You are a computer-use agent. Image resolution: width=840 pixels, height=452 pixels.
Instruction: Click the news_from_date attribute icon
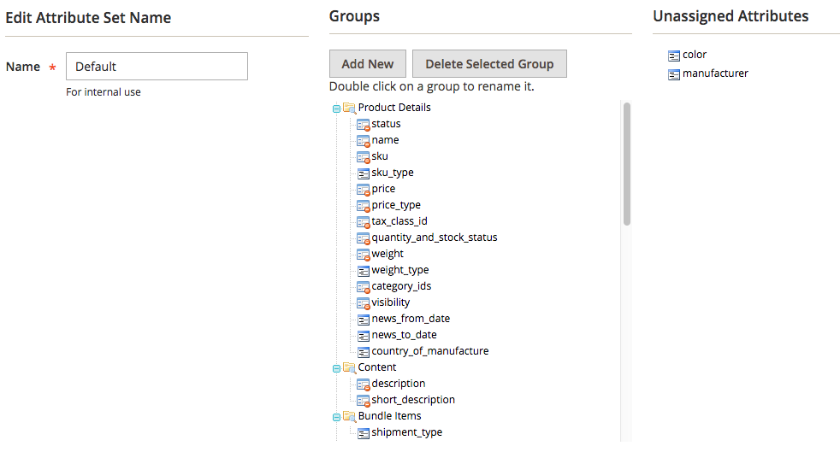coord(363,319)
